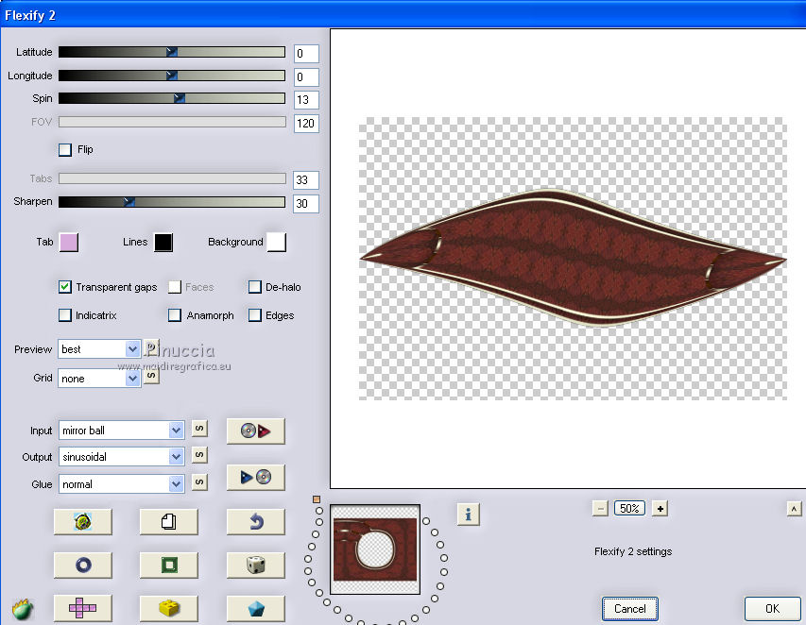Click the green square frame button

(x=168, y=566)
